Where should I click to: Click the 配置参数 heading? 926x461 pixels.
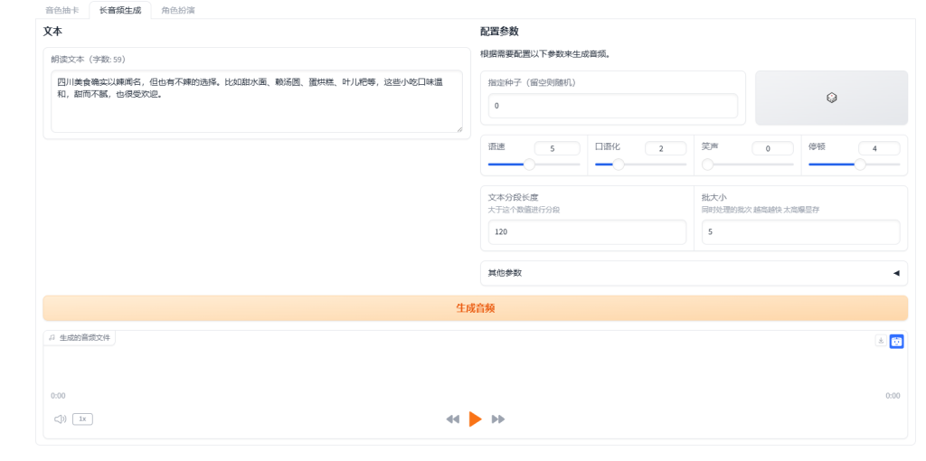499,32
